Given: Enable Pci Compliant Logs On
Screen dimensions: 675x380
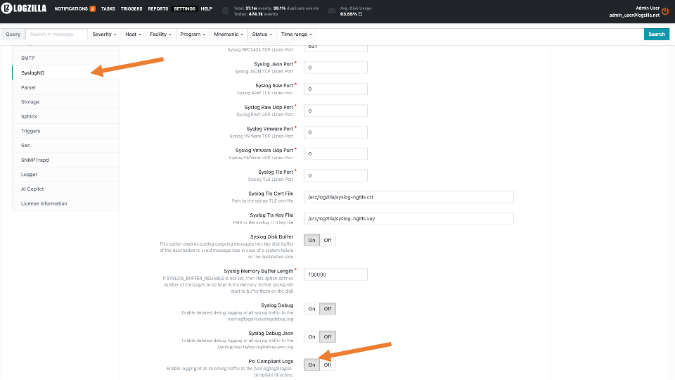Looking at the screenshot, I should click(x=311, y=365).
